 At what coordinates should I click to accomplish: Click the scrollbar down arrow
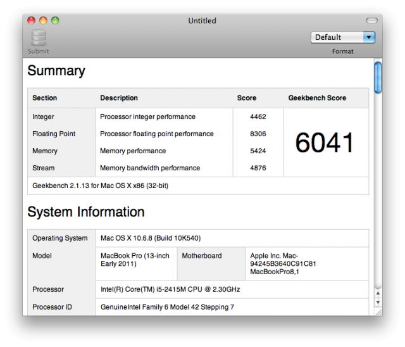(378, 302)
